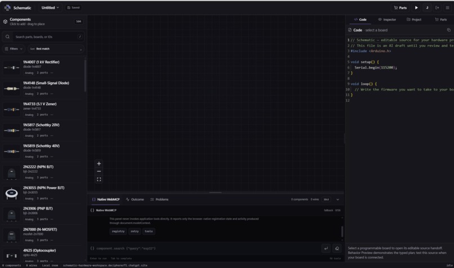Screen dimensions: 454x268
Task: Open the Sort Best match dropdown
Action: click(x=56, y=49)
